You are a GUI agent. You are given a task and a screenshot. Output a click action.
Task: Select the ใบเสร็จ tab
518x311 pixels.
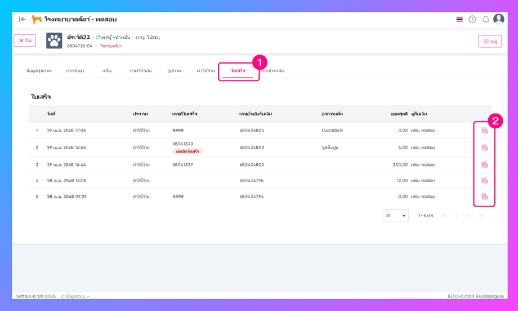(238, 70)
